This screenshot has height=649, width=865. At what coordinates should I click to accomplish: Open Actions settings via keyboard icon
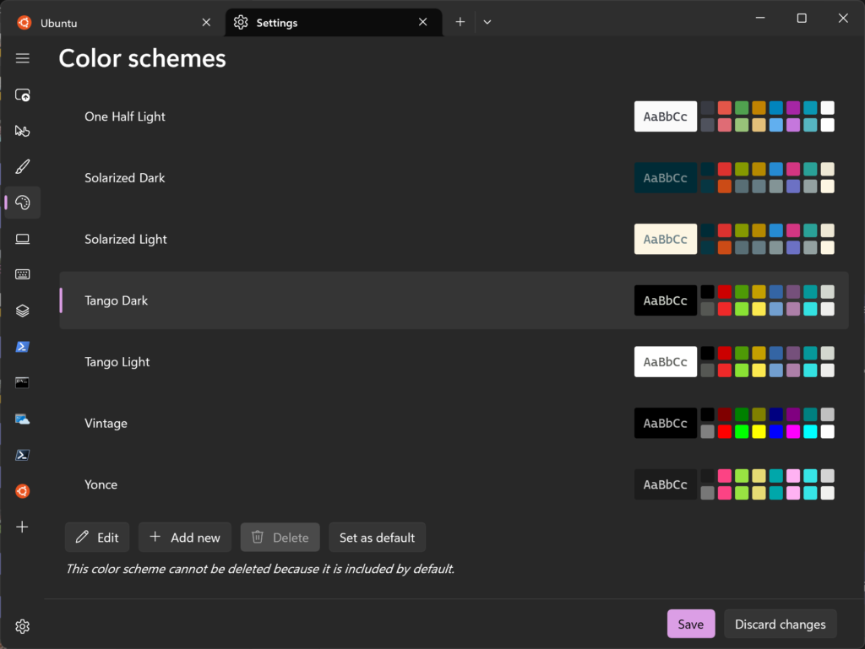point(22,273)
